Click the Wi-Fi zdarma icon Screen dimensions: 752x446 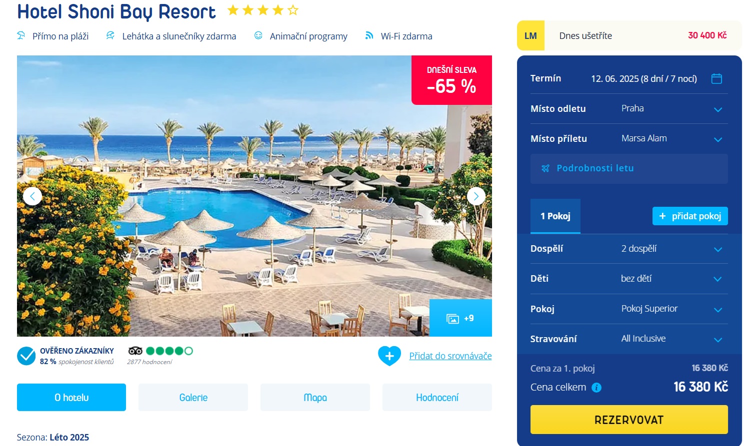[x=369, y=35]
